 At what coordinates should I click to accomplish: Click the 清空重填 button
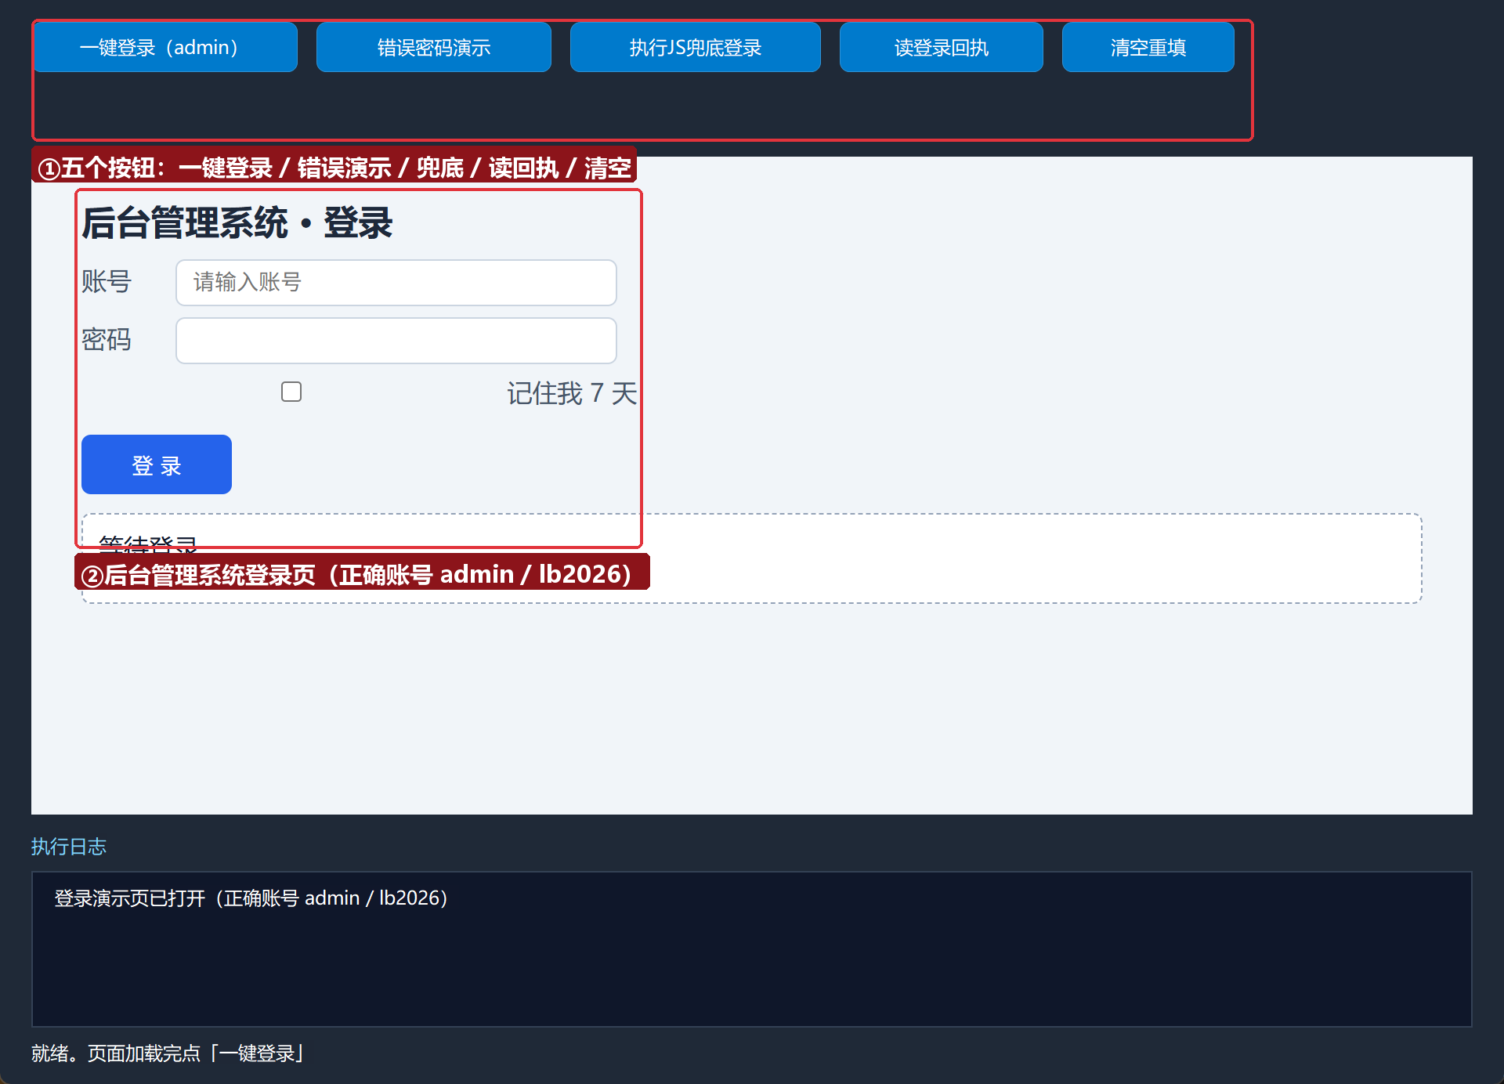click(1148, 47)
